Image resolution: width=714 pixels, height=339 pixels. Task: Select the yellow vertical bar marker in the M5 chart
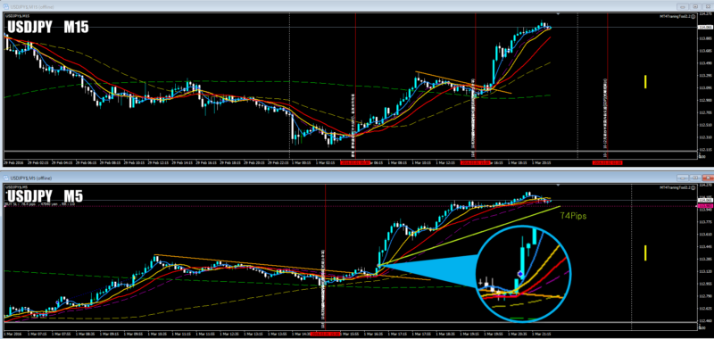[x=645, y=252]
